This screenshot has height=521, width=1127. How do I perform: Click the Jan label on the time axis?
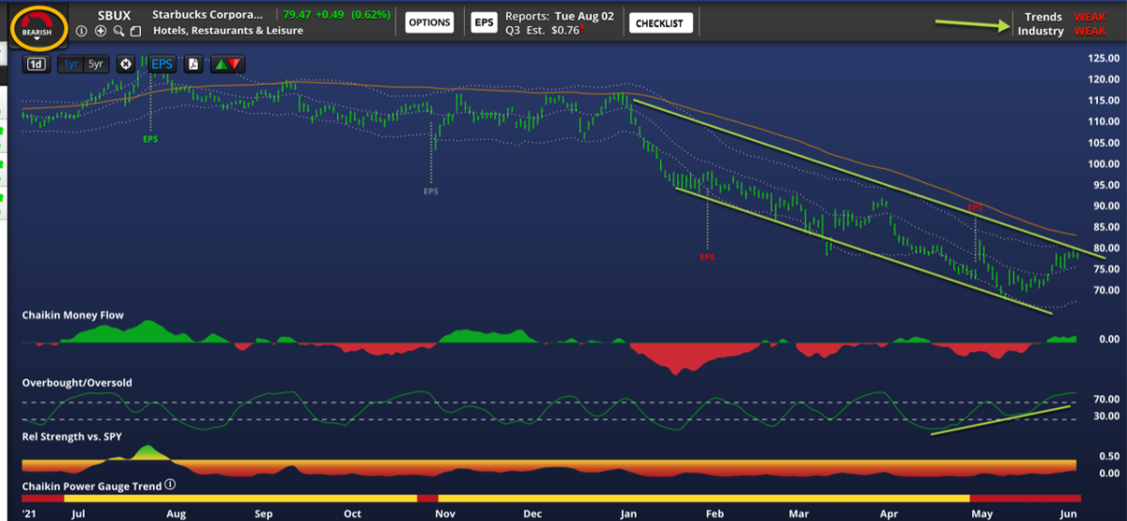(629, 514)
